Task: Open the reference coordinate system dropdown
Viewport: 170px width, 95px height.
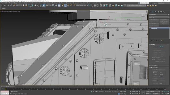Action: click(x=48, y=5)
